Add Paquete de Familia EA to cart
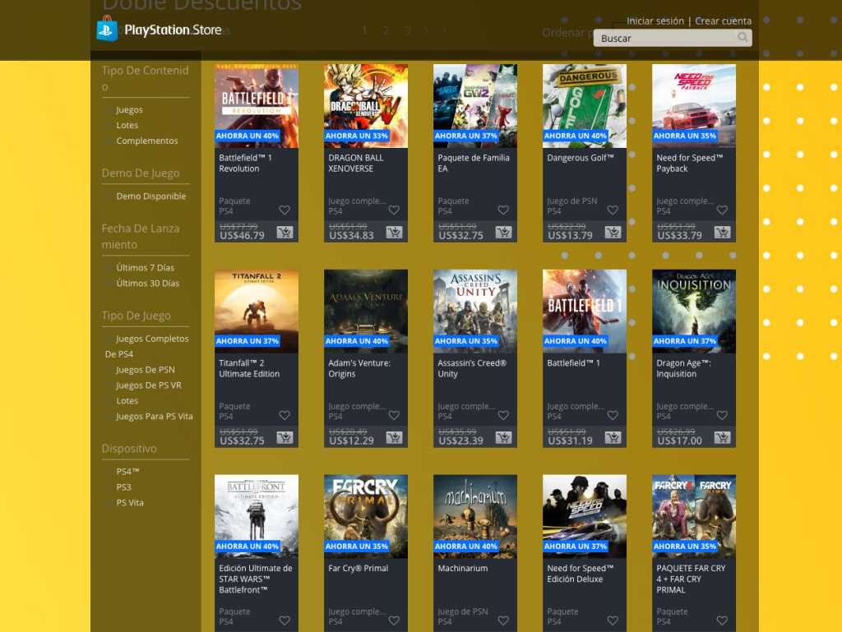Screen dimensions: 842x632 tap(504, 233)
